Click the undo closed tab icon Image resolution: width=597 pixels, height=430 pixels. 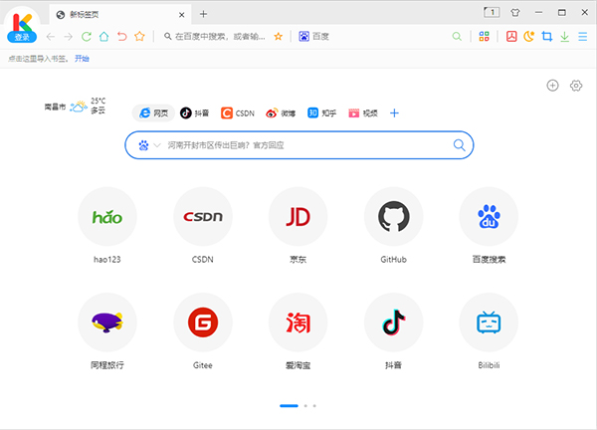pos(121,37)
